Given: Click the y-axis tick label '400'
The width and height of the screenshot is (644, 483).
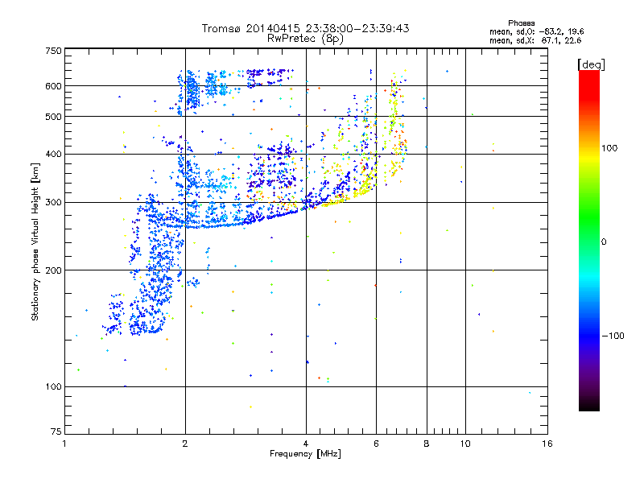Looking at the screenshot, I should tap(53, 155).
